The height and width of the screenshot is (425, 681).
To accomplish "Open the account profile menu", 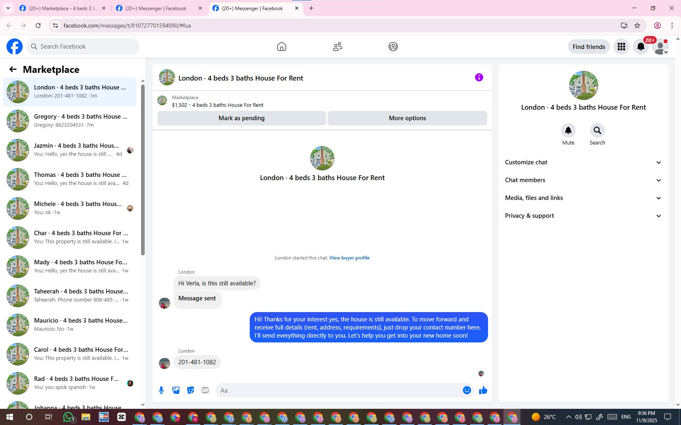I will pyautogui.click(x=660, y=47).
